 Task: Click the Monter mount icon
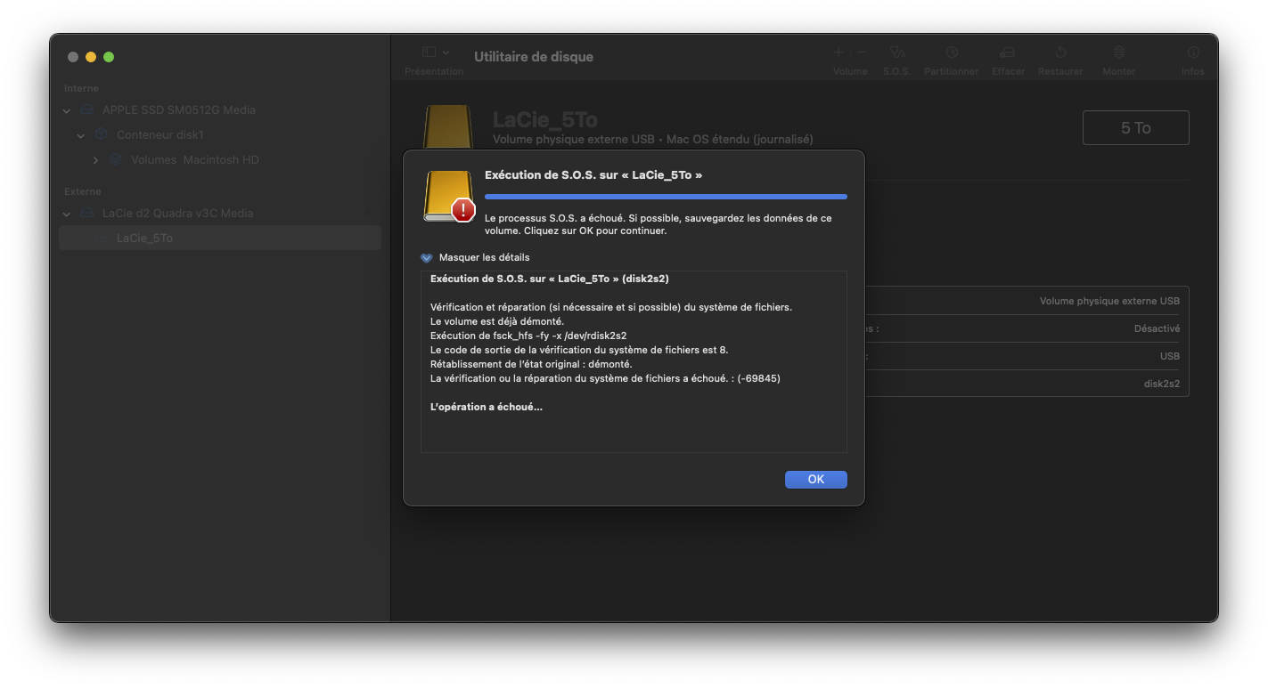point(1118,53)
